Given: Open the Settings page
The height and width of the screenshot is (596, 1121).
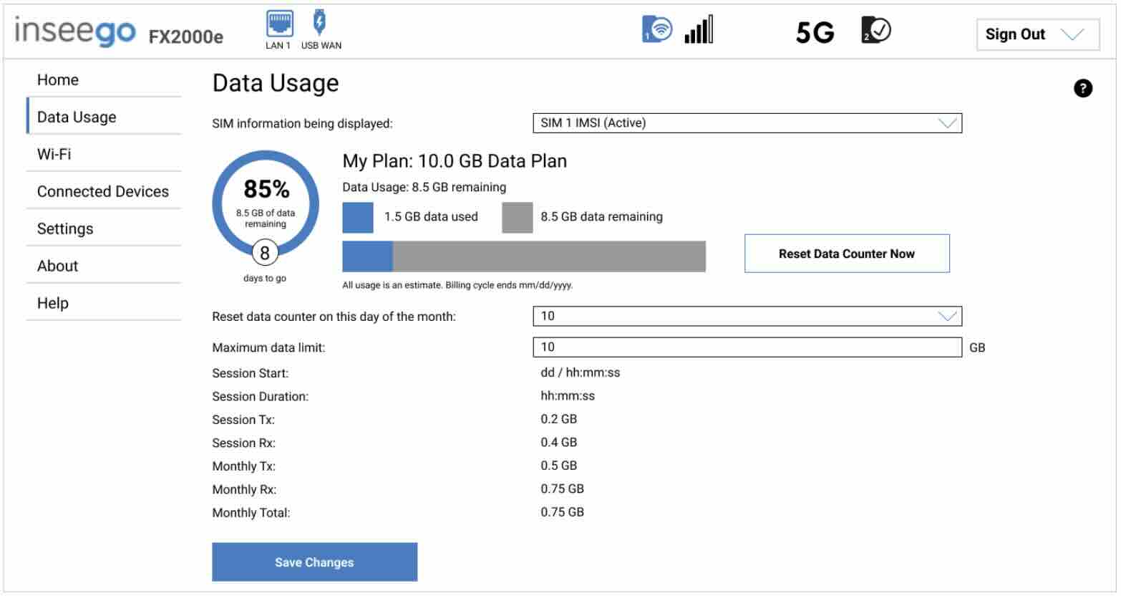Looking at the screenshot, I should click(x=65, y=228).
